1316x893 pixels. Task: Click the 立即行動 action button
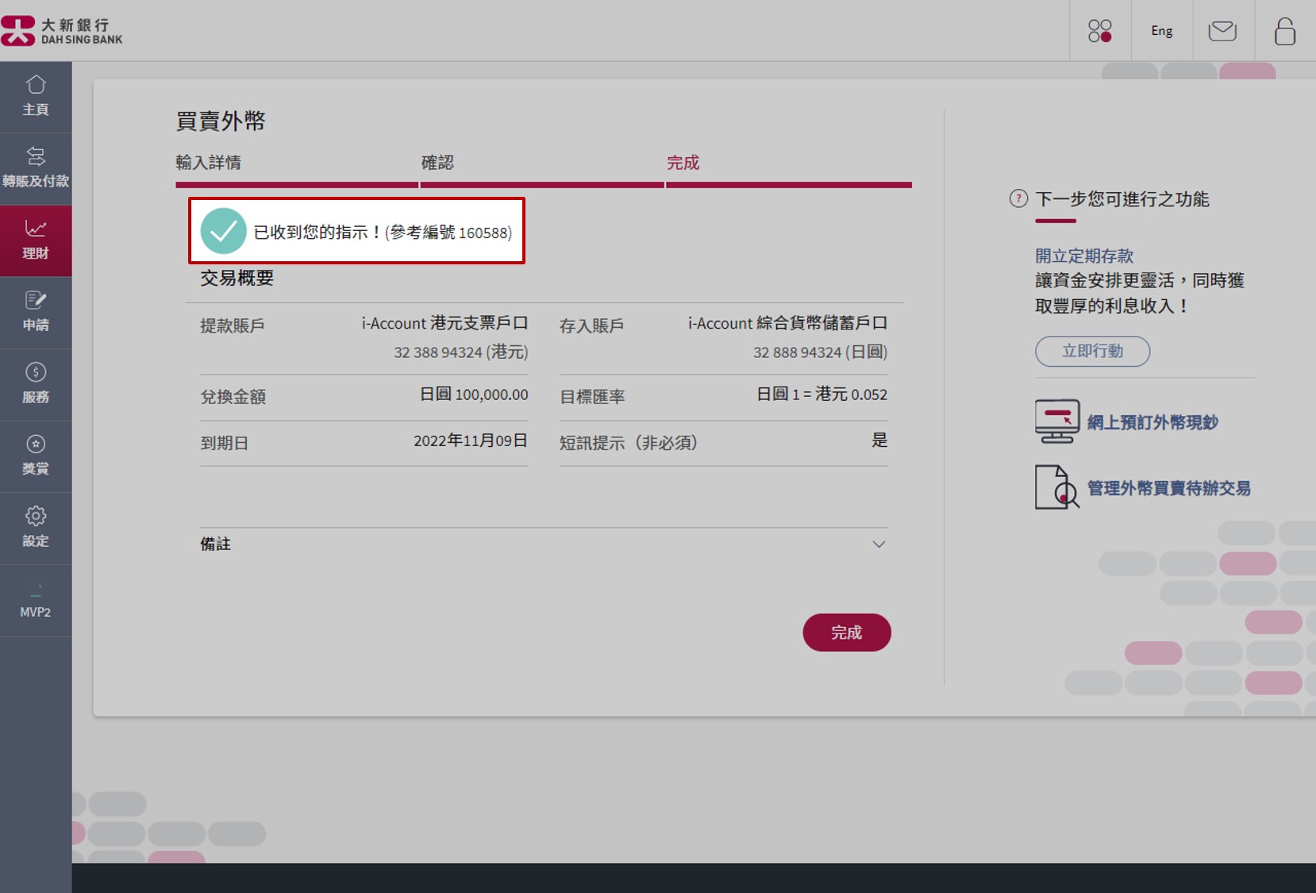(1092, 352)
